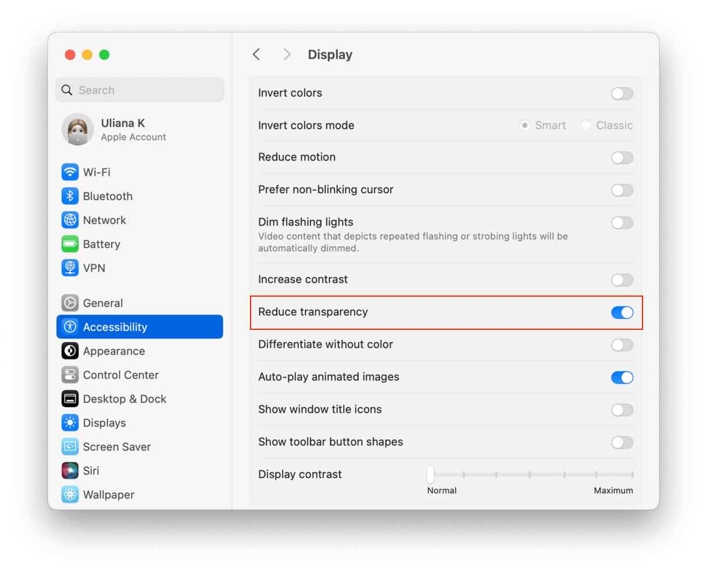Select the Classic invert colors mode
Viewport: 707px width, 573px height.
point(586,125)
